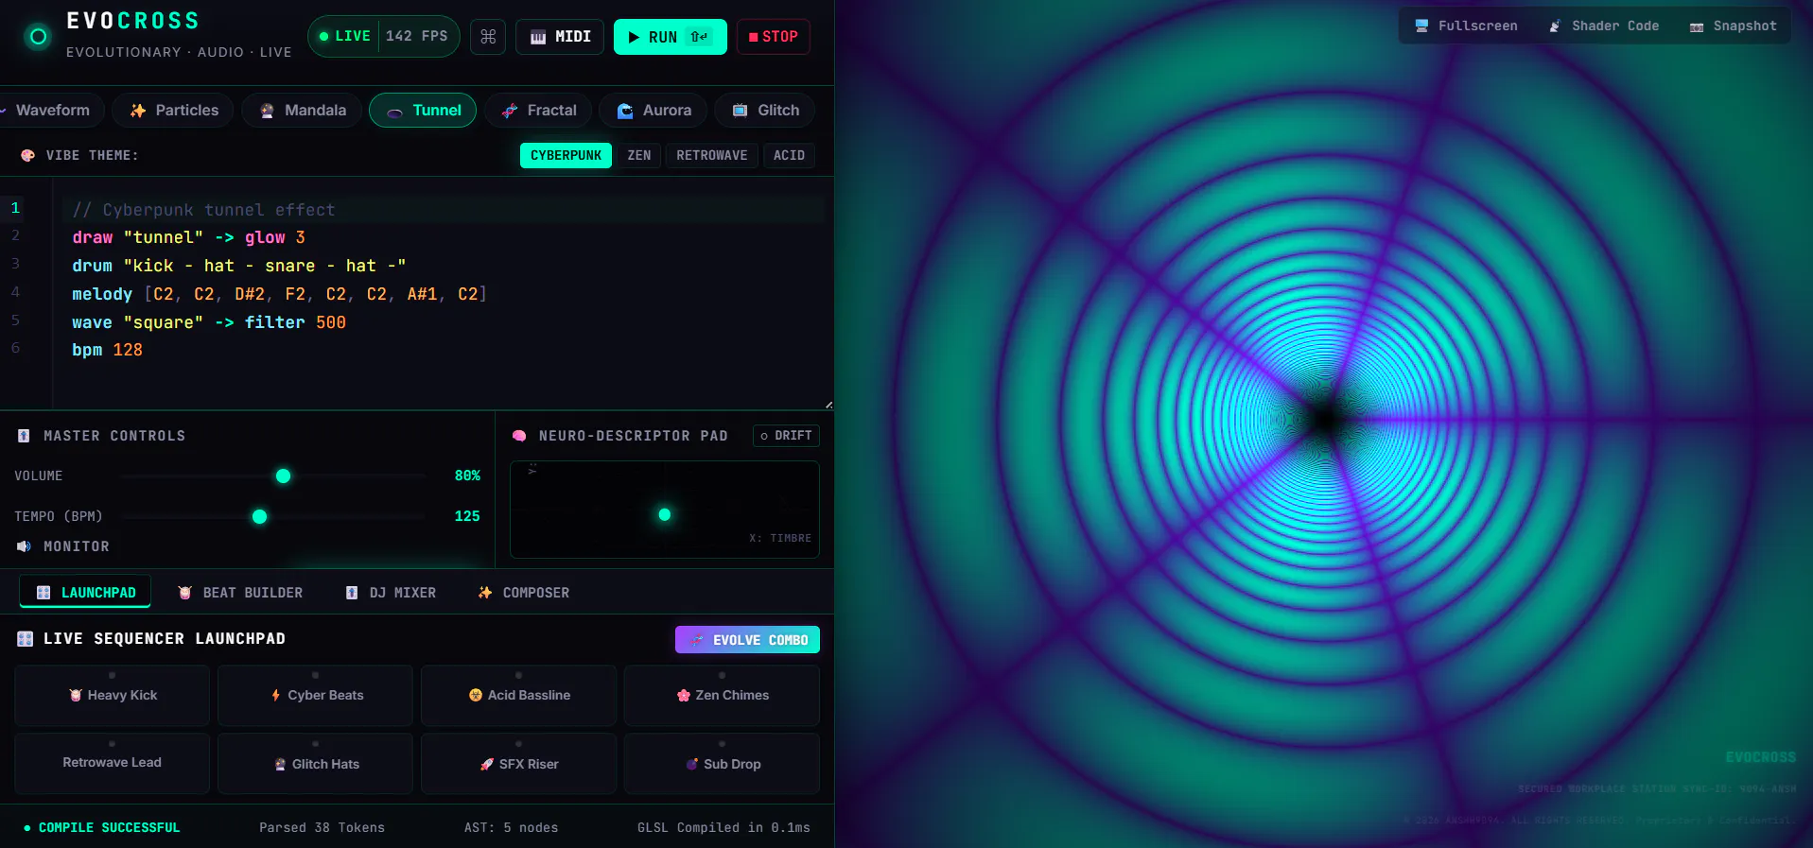Select the Particles visualizer tab
The image size is (1813, 848).
(173, 111)
